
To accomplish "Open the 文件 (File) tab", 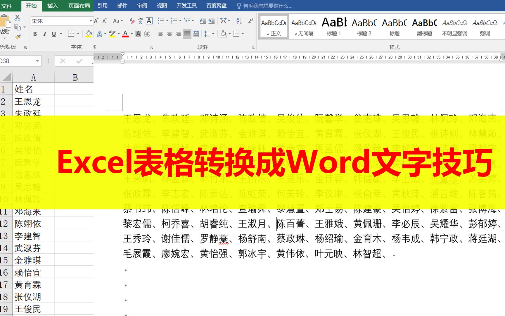I will pos(7,6).
